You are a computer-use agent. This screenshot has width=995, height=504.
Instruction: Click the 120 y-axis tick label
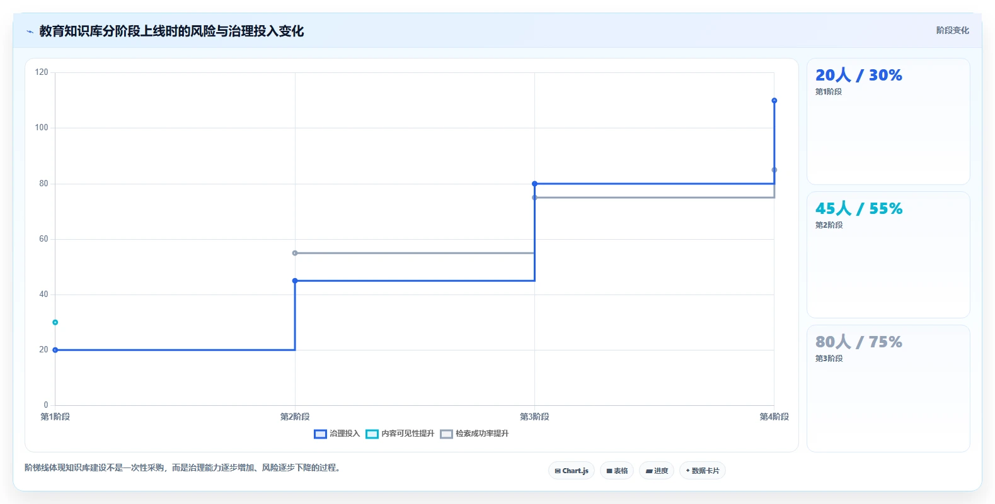pos(42,72)
